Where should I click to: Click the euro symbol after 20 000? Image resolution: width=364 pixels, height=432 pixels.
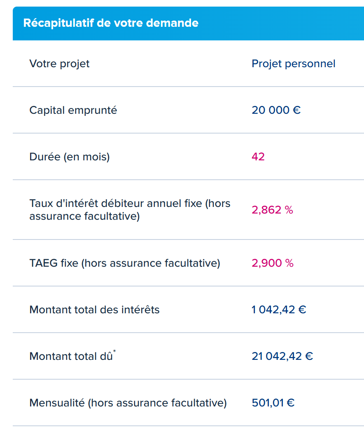coord(296,110)
